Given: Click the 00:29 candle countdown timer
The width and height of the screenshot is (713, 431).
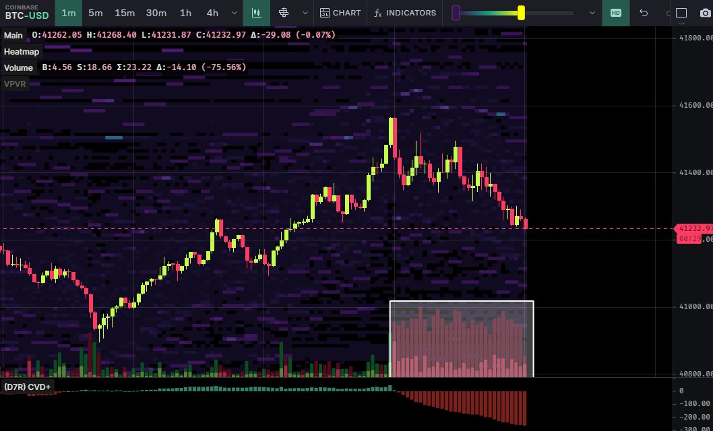Looking at the screenshot, I should pos(689,238).
